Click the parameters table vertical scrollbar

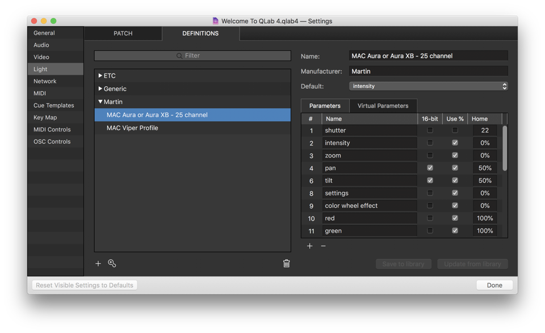(505, 148)
